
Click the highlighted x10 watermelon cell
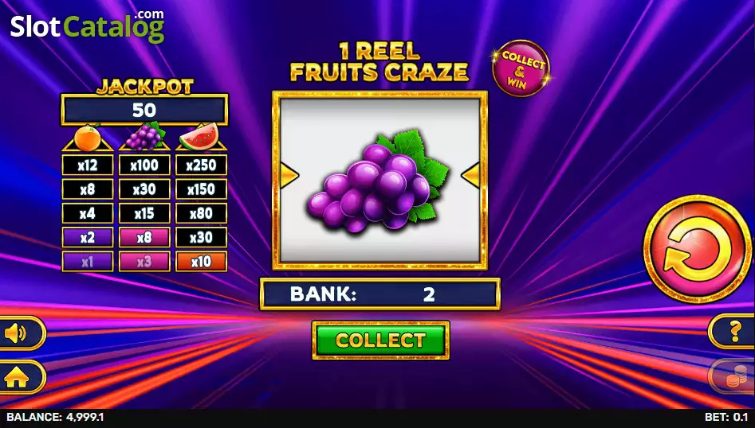coord(201,261)
